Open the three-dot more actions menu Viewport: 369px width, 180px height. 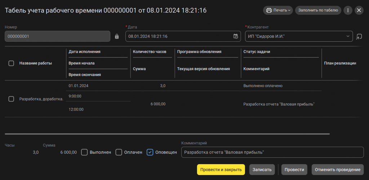point(348,10)
